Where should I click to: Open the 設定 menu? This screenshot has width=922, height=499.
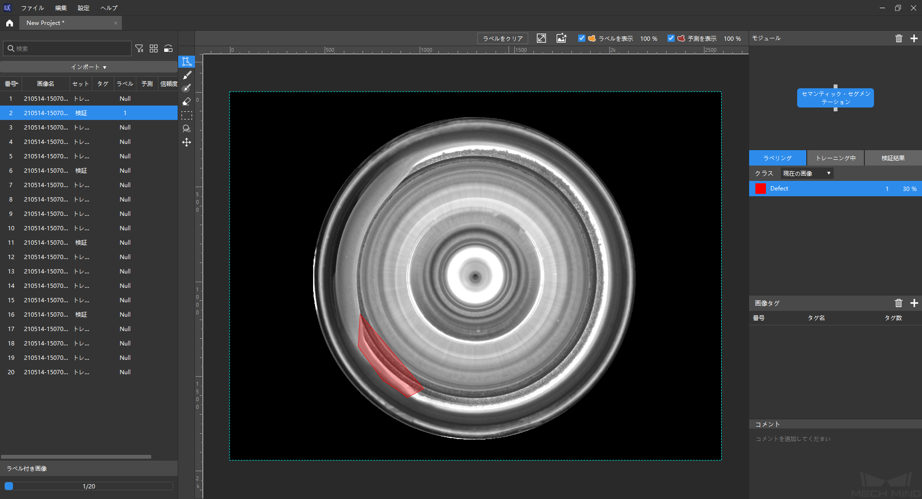point(84,8)
